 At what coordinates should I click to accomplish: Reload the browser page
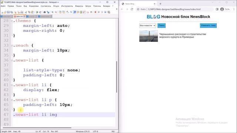tap(132, 9)
